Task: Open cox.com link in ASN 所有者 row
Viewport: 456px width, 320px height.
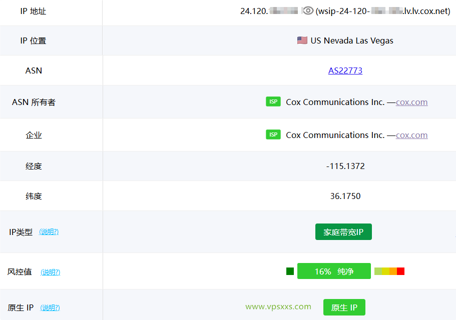Action: (x=411, y=102)
